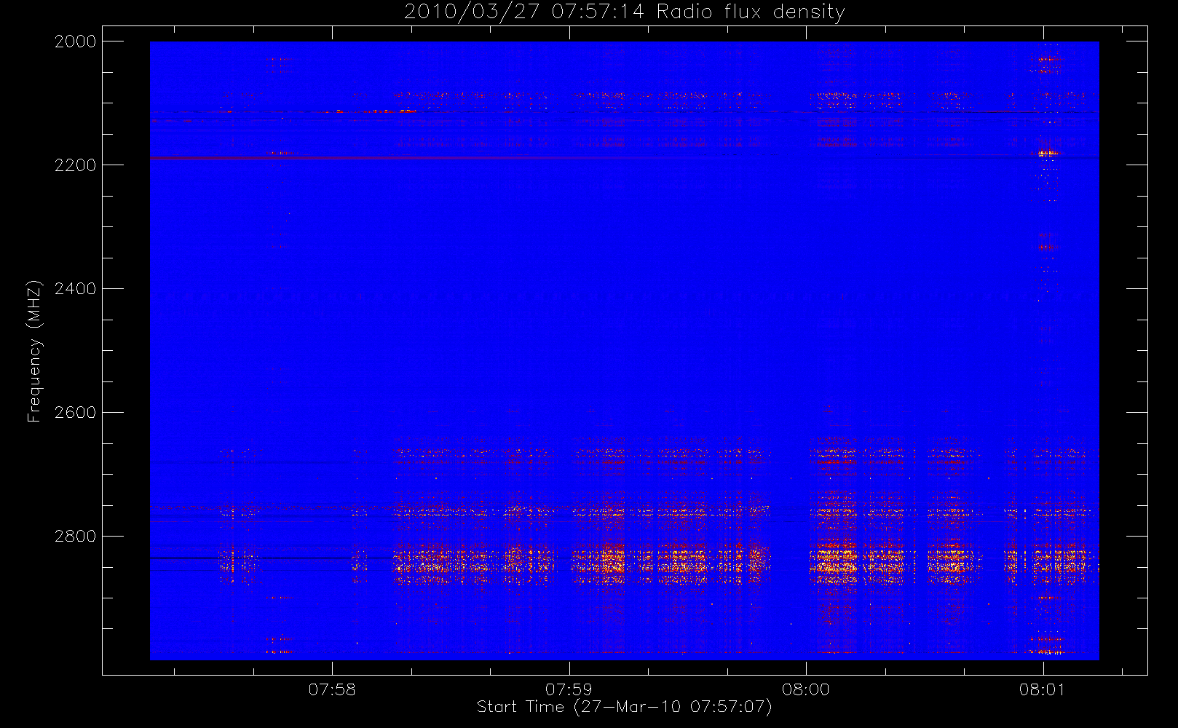Viewport: 1178px width, 728px height.
Task: Click the 2400 frequency tick label
Action: [76, 289]
